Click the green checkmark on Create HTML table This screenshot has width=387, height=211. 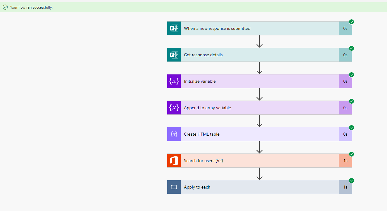click(x=351, y=128)
